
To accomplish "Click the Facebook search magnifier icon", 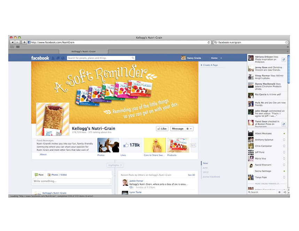I will click(x=133, y=58).
